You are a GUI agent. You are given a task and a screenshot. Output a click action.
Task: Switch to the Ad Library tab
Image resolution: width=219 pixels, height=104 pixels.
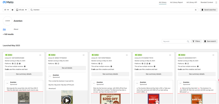(x=163, y=2)
